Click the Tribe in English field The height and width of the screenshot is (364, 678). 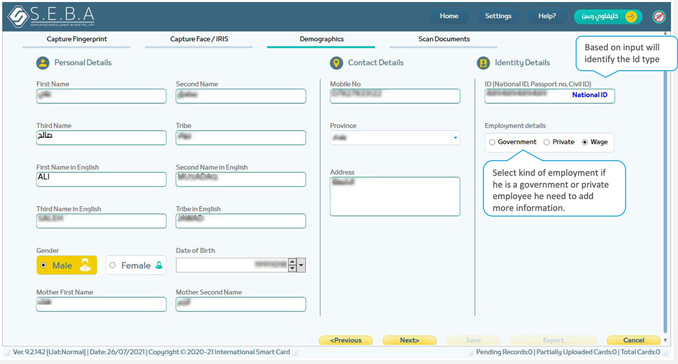point(241,221)
